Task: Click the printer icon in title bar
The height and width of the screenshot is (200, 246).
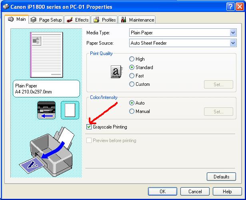Action: click(x=6, y=6)
